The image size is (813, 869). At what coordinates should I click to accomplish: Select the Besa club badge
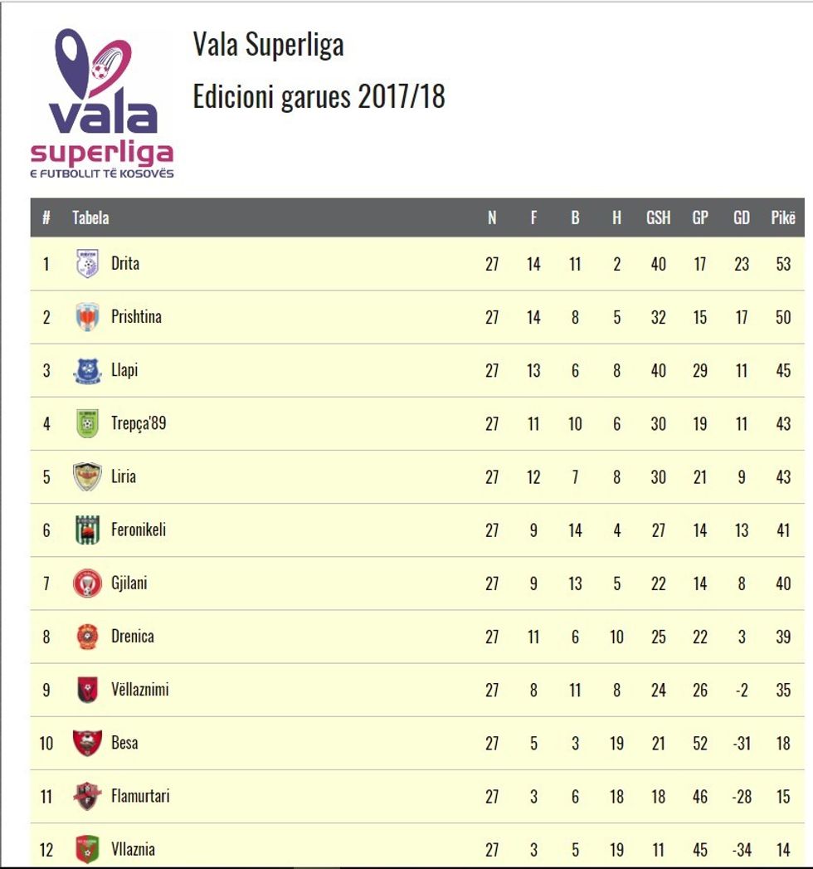pos(87,743)
